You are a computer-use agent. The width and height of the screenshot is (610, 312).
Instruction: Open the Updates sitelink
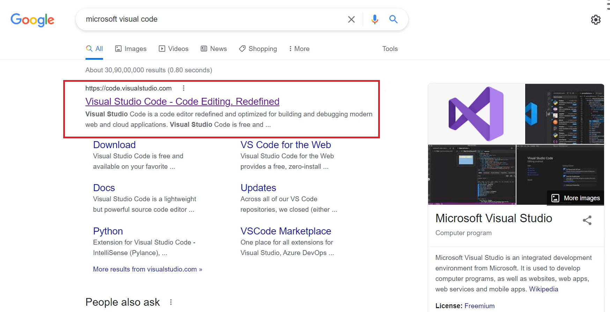[258, 188]
